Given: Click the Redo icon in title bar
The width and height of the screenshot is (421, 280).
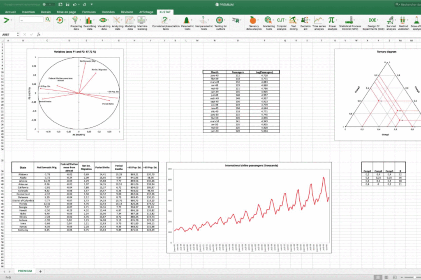Looking at the screenshot, I should coord(84,4).
